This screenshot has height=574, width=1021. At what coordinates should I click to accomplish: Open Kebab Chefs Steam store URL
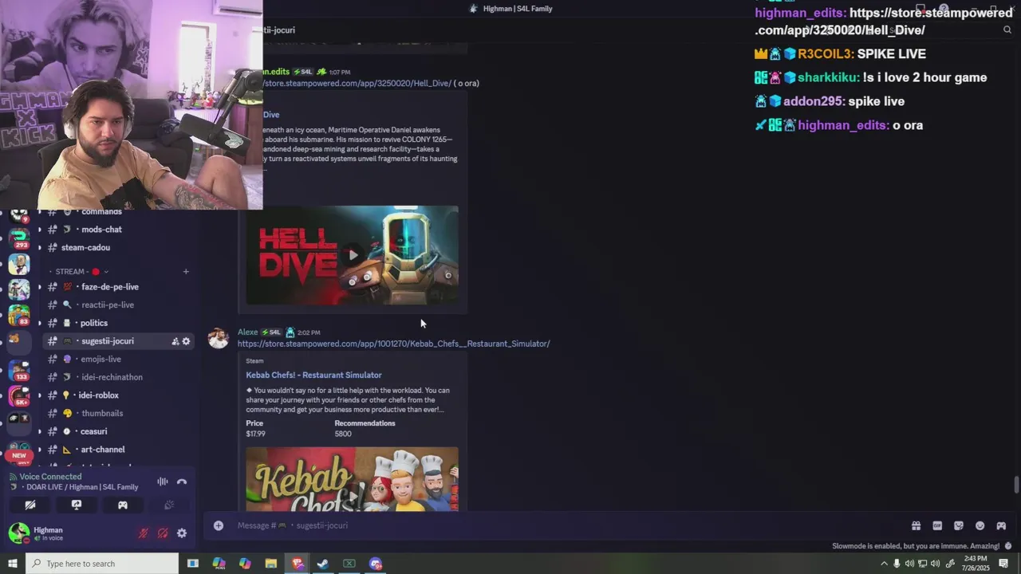[393, 344]
